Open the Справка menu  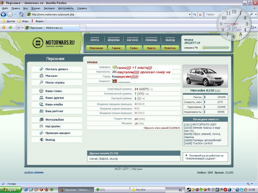(82, 8)
